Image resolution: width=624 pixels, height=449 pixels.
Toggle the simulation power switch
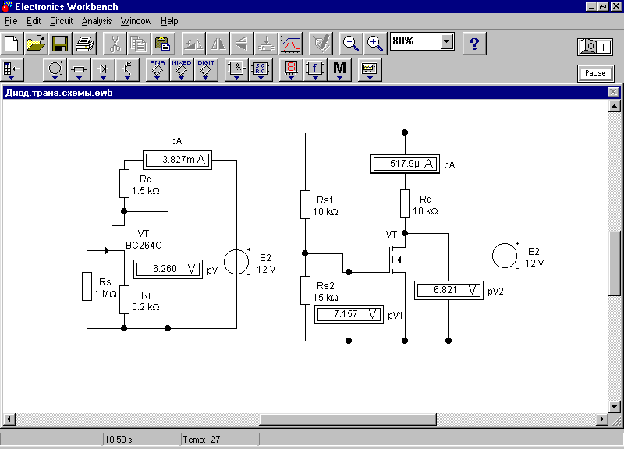click(x=595, y=47)
